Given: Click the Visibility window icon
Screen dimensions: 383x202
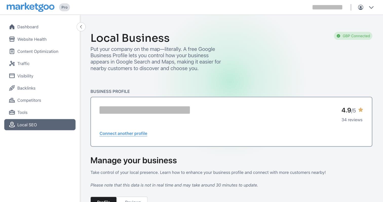Looking at the screenshot, I should click(12, 76).
